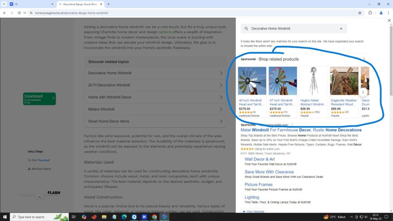This screenshot has width=393, height=221.
Task: Click the green Download button
Action: (x=40, y=99)
